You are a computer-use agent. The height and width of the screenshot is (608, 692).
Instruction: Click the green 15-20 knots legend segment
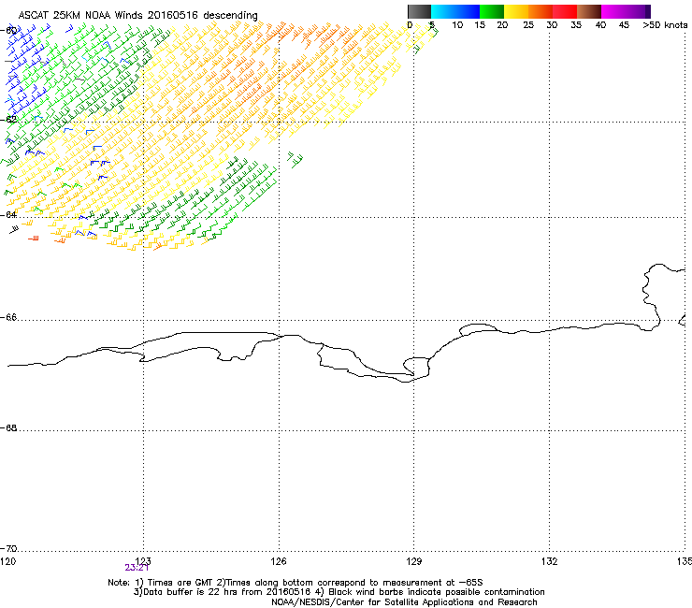tap(492, 11)
